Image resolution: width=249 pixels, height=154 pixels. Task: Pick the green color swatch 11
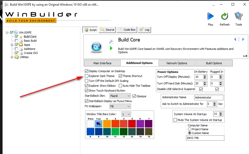(115, 132)
